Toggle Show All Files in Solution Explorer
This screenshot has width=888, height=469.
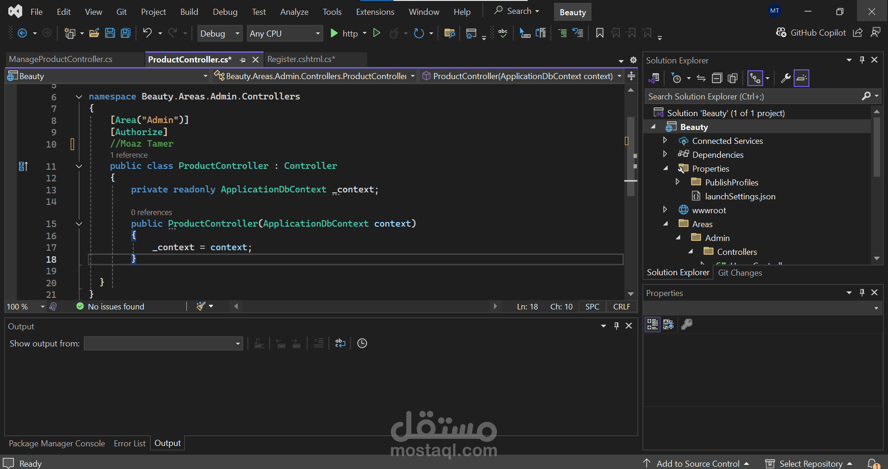pyautogui.click(x=732, y=78)
